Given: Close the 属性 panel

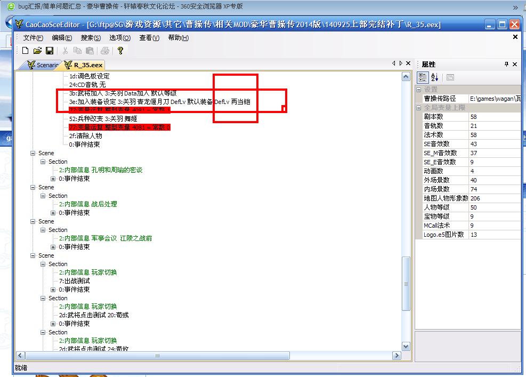Looking at the screenshot, I should coord(515,64).
